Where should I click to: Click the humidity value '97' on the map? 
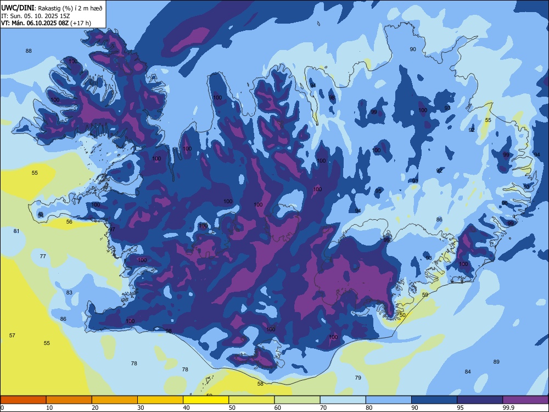112,230
